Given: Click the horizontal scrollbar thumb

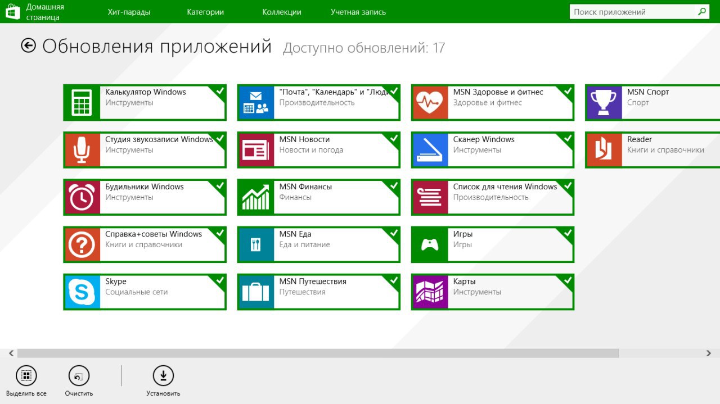Looking at the screenshot, I should pos(318,353).
